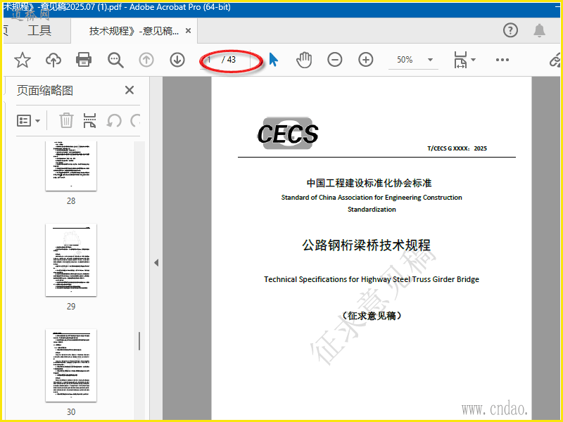Open the more tools ellipsis menu
The width and height of the screenshot is (563, 422).
point(502,60)
